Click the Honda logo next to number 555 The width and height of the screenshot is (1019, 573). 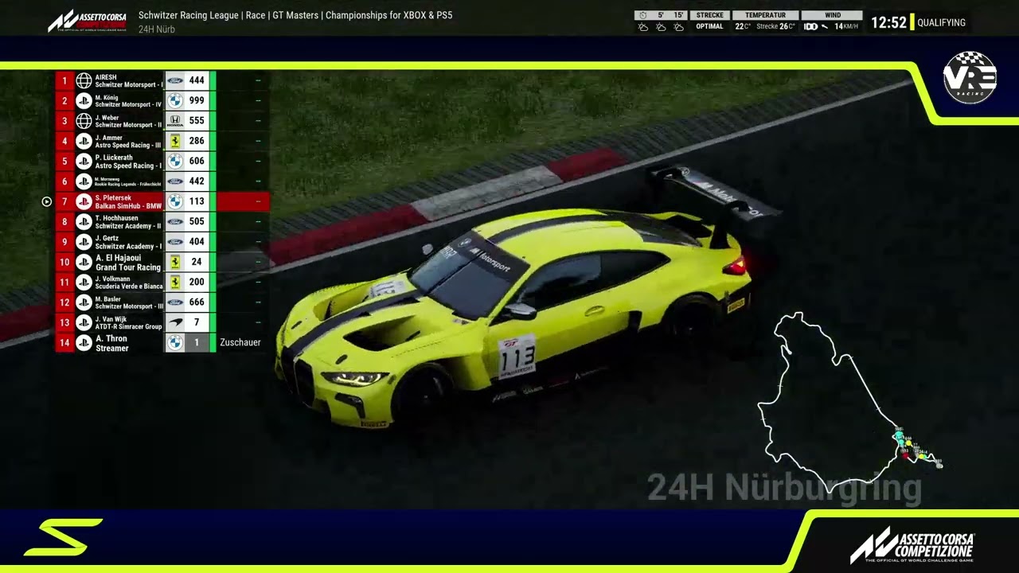pos(175,121)
